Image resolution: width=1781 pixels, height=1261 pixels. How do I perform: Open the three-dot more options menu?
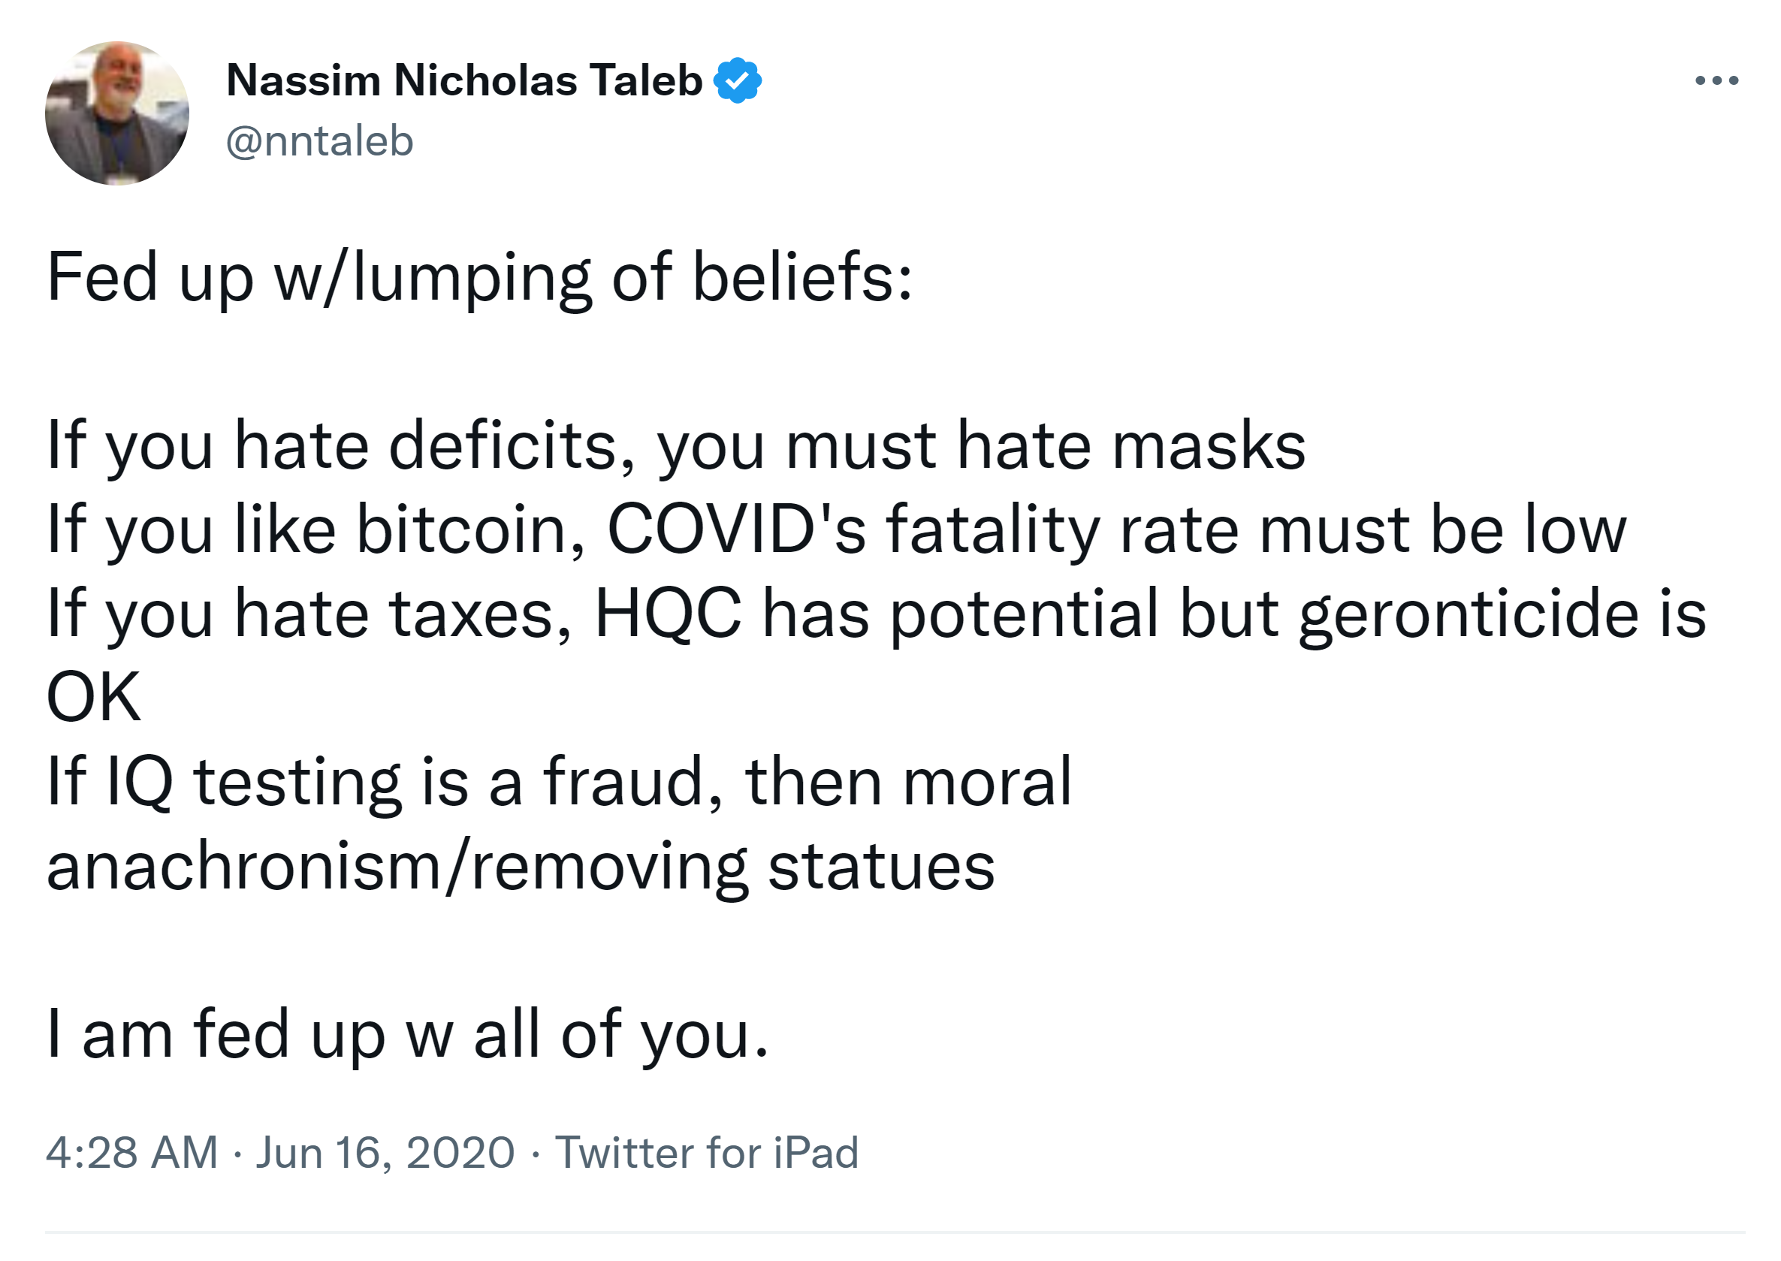[x=1716, y=80]
